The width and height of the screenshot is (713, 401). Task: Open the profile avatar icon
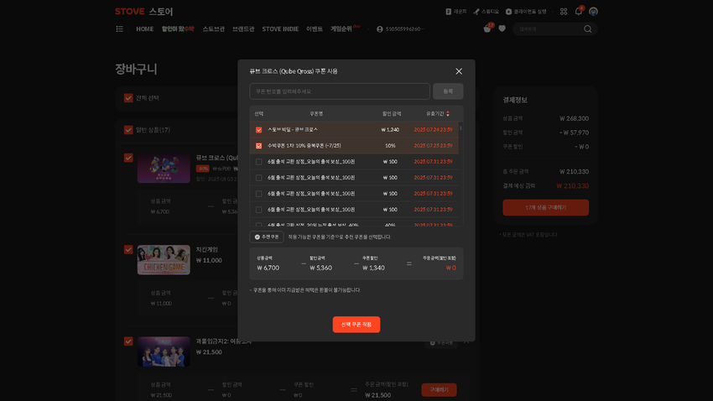[593, 12]
